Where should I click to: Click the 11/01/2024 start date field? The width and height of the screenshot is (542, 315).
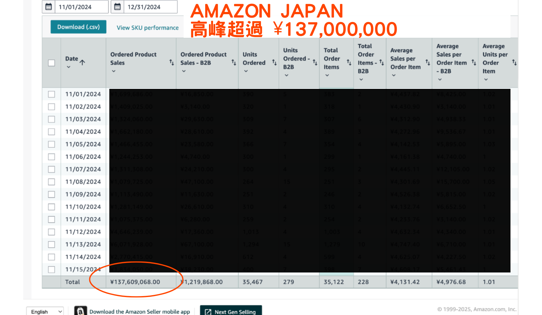(81, 7)
